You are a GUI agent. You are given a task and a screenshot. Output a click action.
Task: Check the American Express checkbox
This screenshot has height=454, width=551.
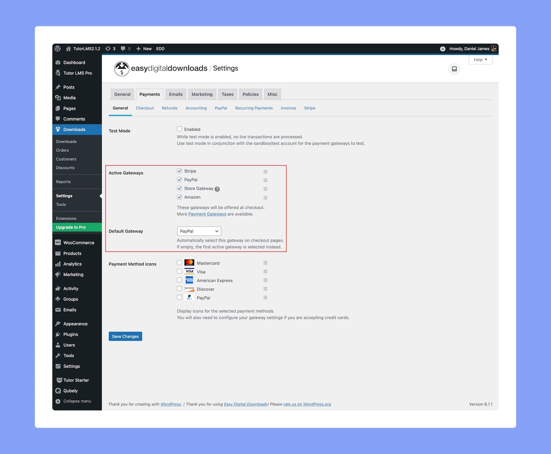179,280
